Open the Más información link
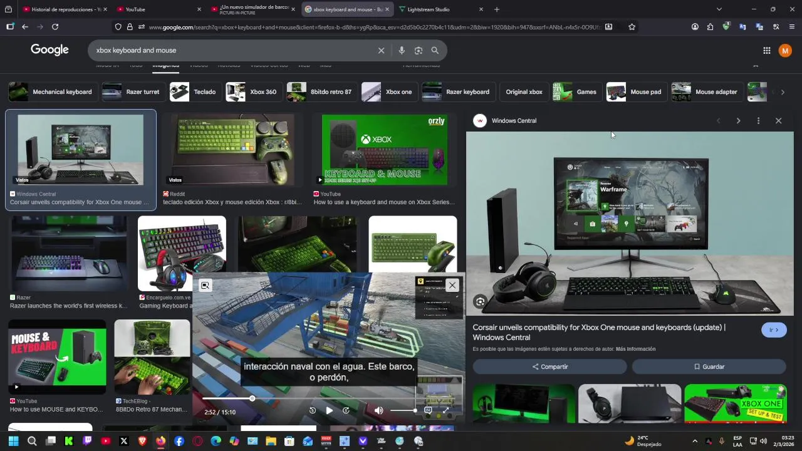802x451 pixels. 635,349
